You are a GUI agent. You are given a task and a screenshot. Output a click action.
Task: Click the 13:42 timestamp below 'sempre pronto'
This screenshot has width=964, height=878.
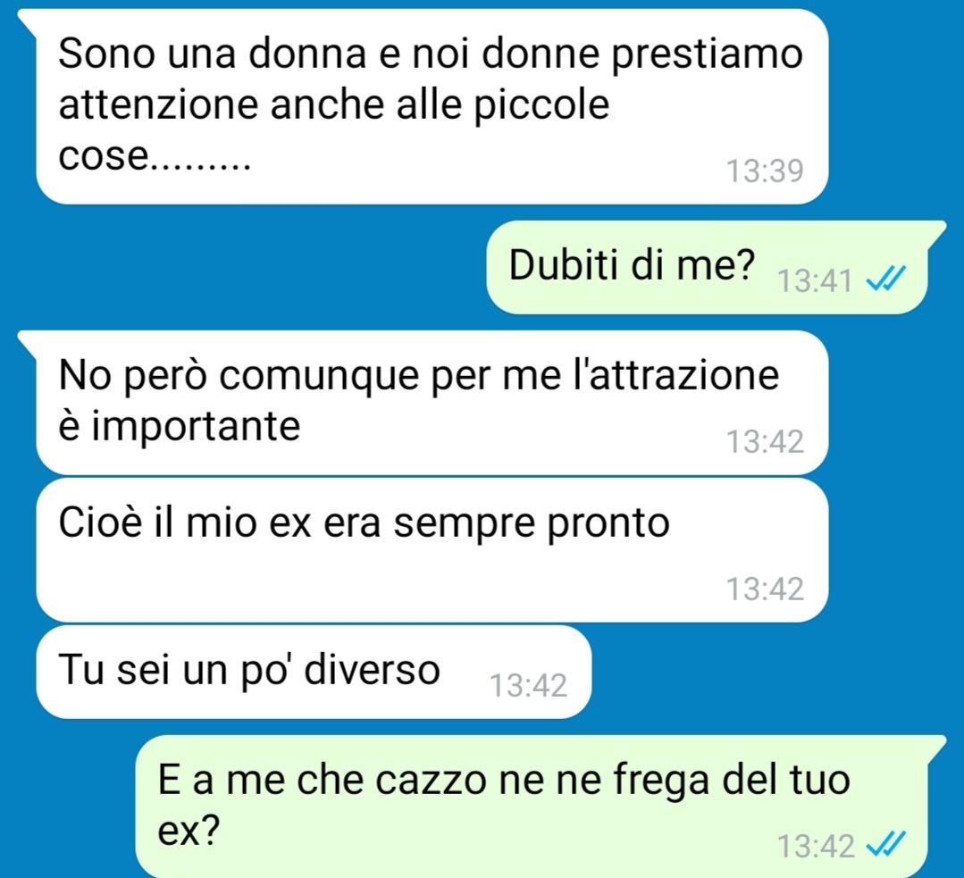click(765, 589)
